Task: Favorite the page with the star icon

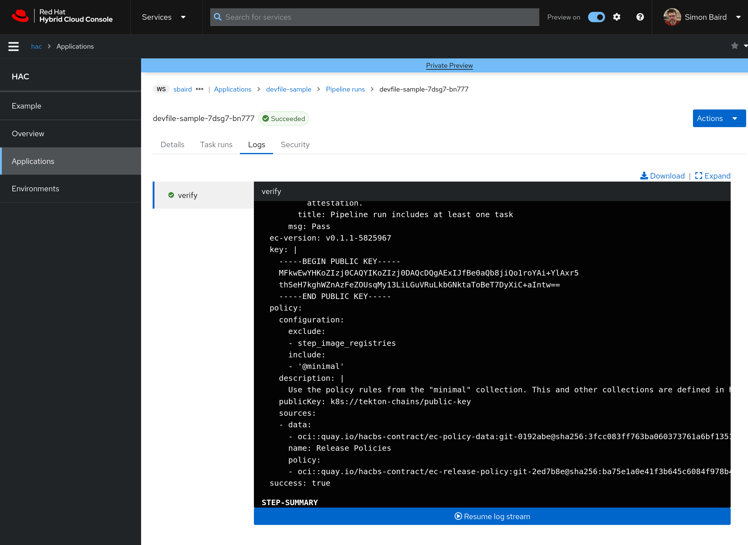Action: [735, 46]
